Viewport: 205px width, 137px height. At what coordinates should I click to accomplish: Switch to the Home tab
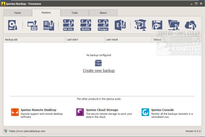[18, 13]
